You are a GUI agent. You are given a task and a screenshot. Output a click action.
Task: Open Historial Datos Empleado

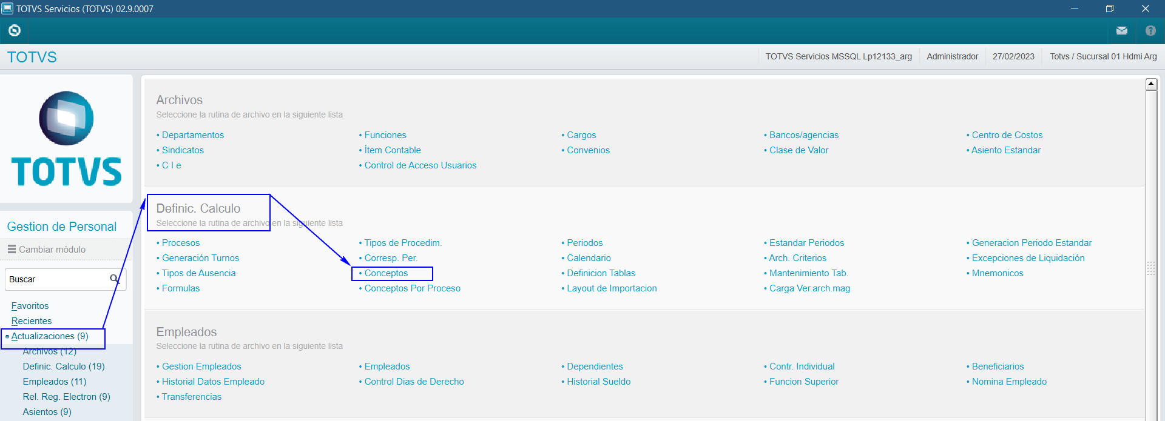point(213,382)
